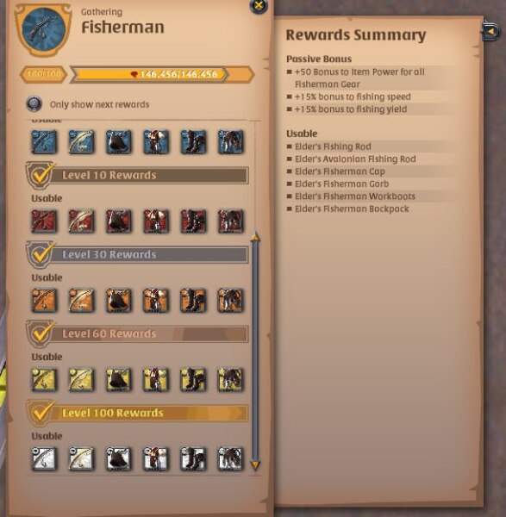Select the Level 100 Avalonian fishing rod icon
Image resolution: width=506 pixels, height=517 pixels.
[81, 458]
